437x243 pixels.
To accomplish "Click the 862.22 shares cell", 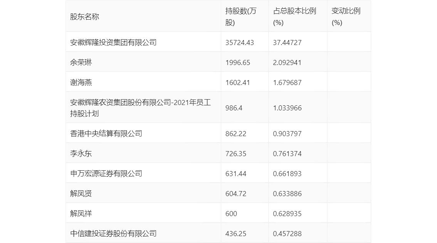I will (x=236, y=134).
